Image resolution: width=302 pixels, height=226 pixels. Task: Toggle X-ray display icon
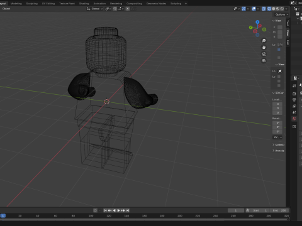(x=264, y=9)
